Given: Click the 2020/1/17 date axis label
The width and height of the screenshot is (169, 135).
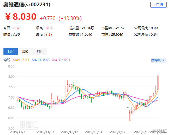Looking at the screenshot, I should tap(118, 132).
